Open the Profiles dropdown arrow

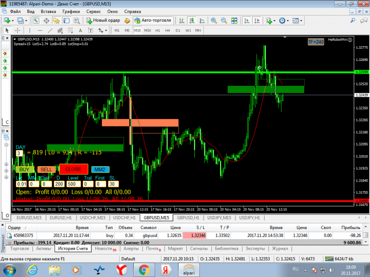click(26, 21)
